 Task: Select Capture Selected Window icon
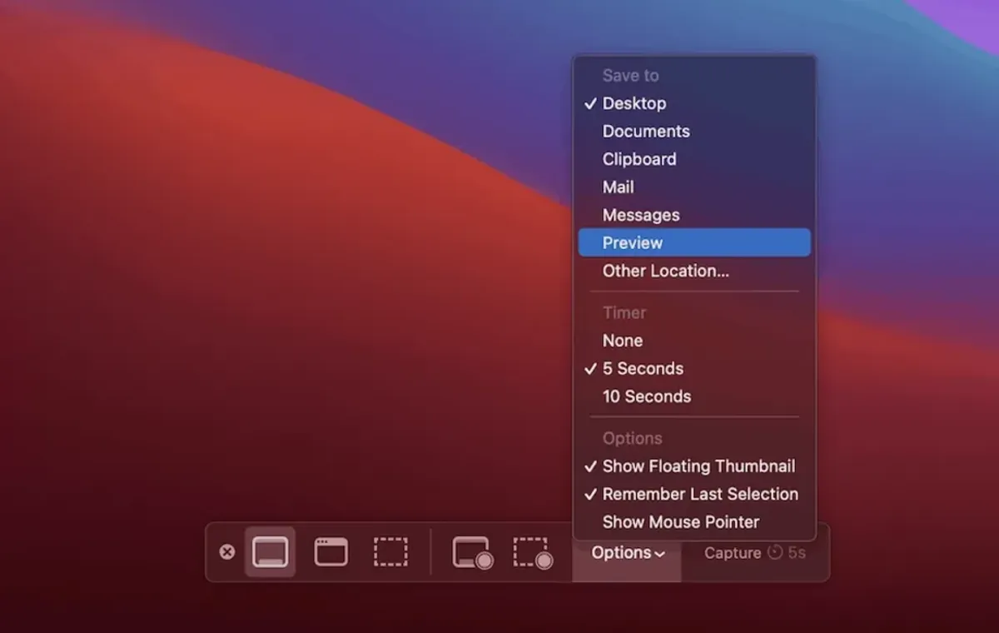click(x=331, y=552)
